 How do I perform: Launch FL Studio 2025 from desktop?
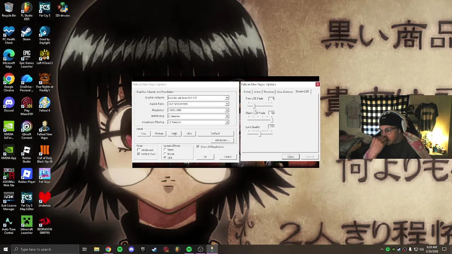point(26,12)
